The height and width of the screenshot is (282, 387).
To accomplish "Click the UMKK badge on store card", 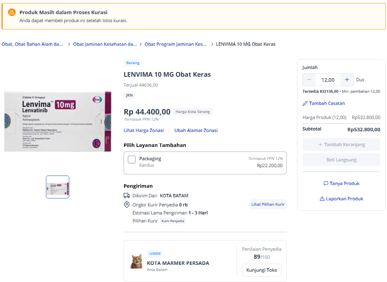I will pyautogui.click(x=155, y=253).
